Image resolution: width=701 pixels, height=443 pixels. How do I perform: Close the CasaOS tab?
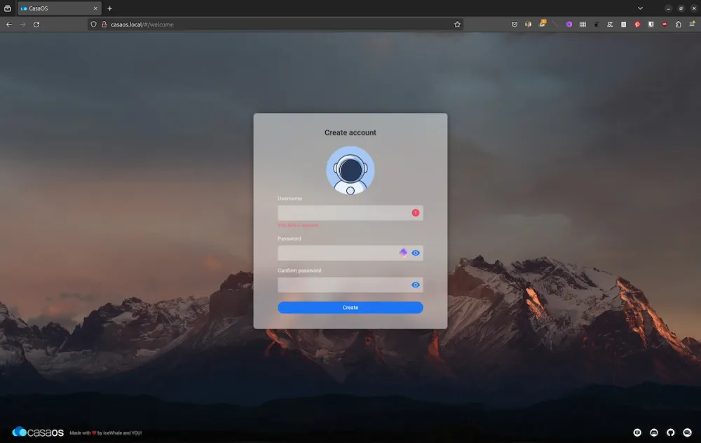95,8
